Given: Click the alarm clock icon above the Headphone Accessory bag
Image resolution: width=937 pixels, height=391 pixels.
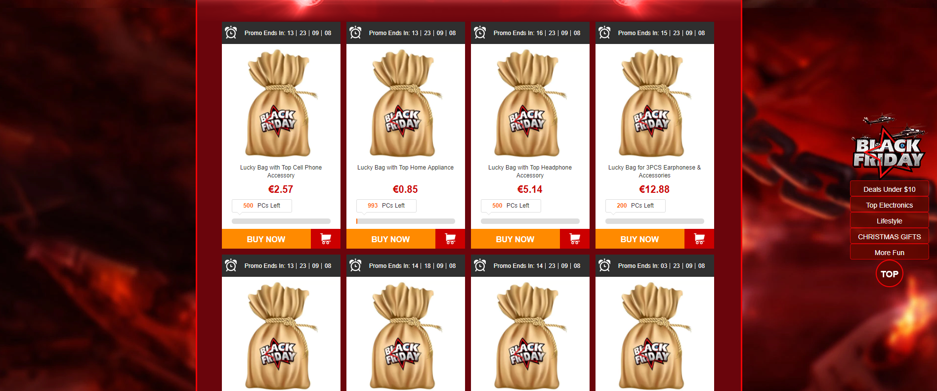Looking at the screenshot, I should point(480,33).
